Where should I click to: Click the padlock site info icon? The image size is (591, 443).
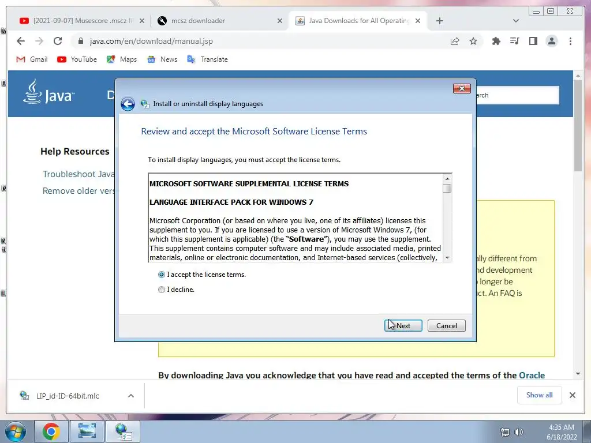coord(81,41)
